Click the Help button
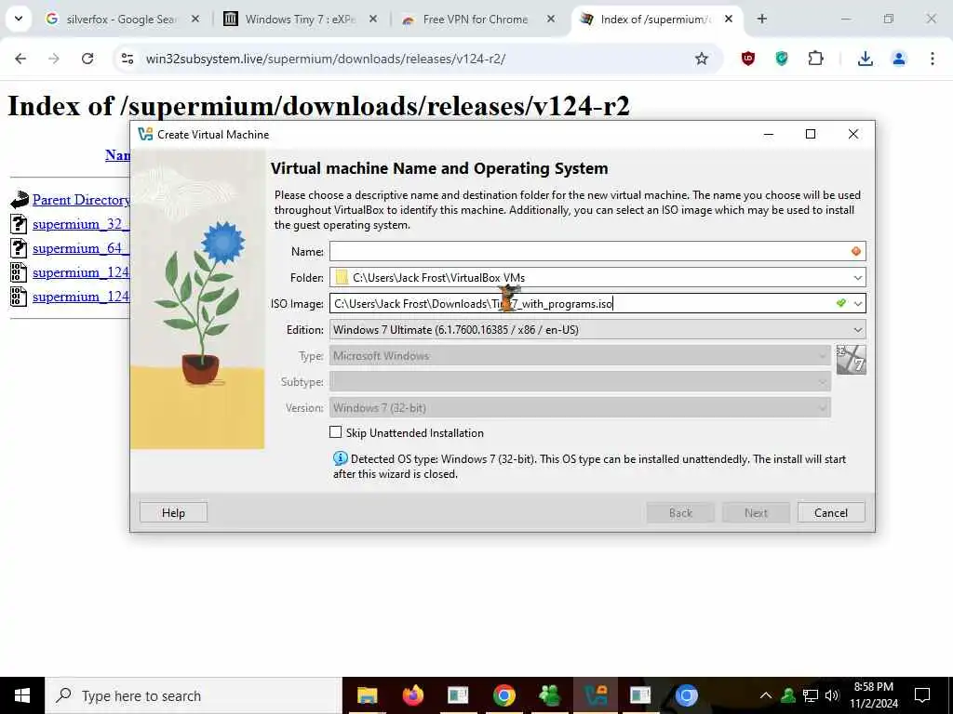This screenshot has width=953, height=714. pos(173,513)
